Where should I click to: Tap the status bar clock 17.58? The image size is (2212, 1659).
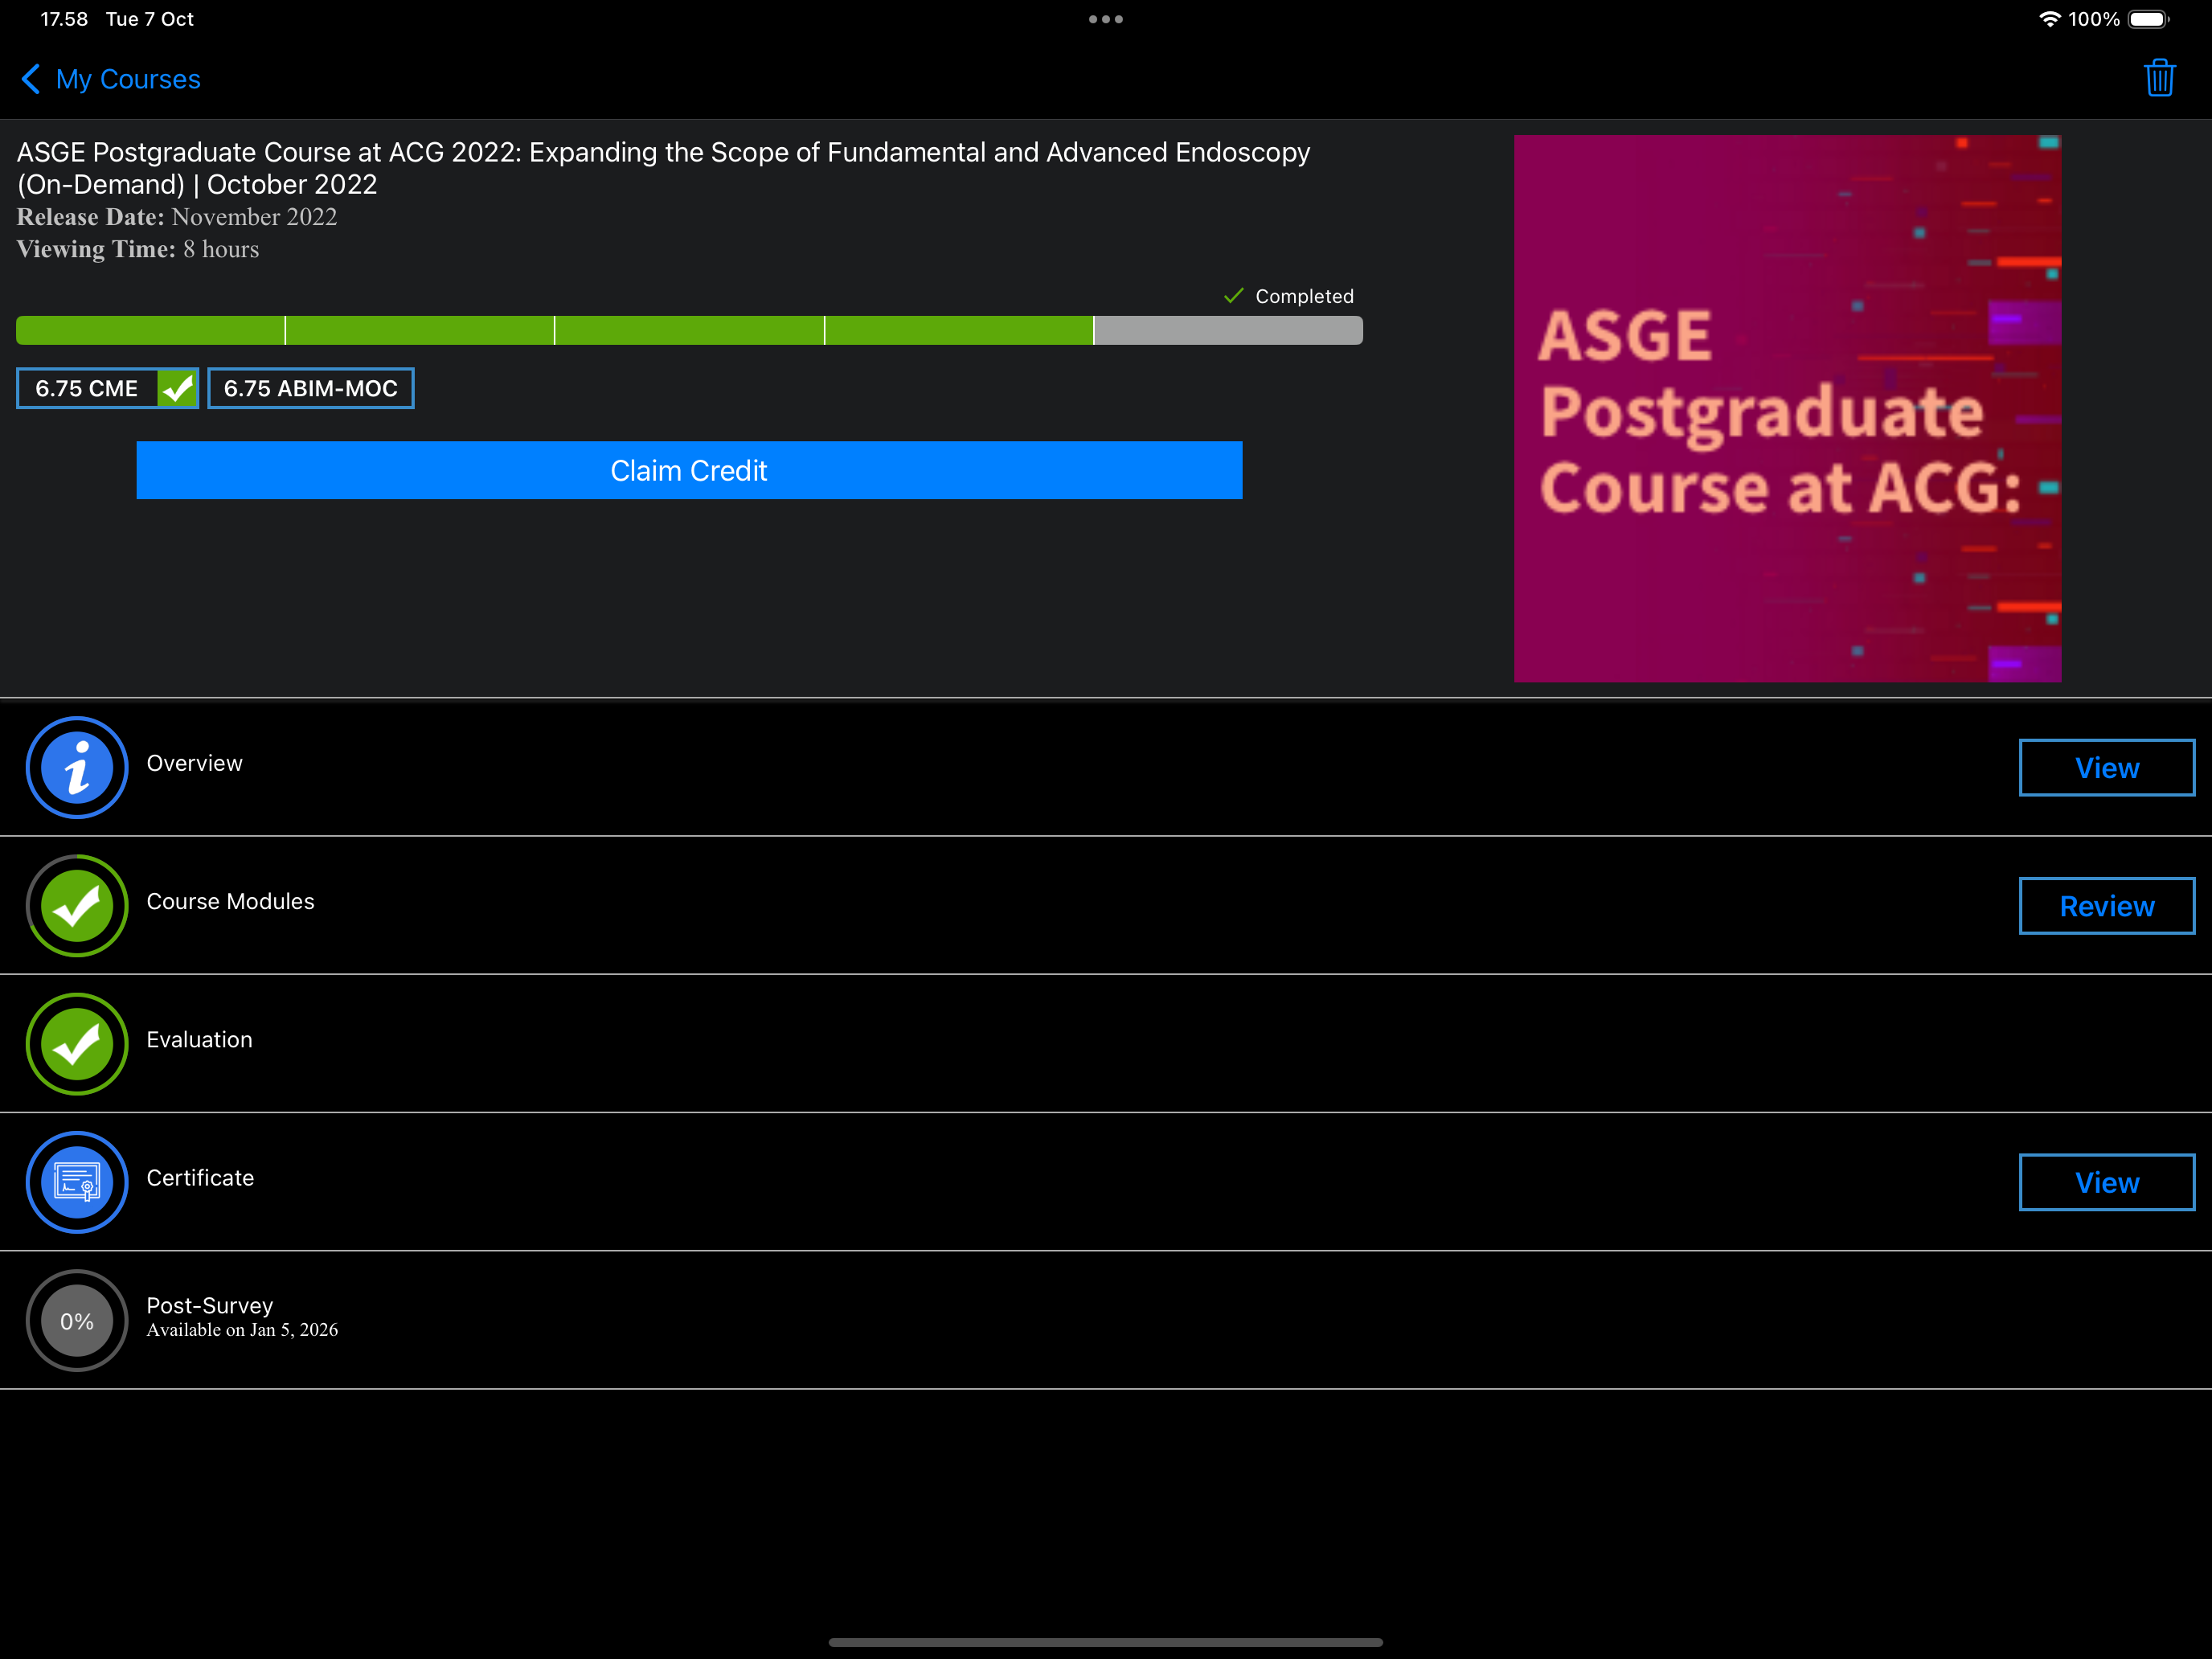[x=64, y=19]
